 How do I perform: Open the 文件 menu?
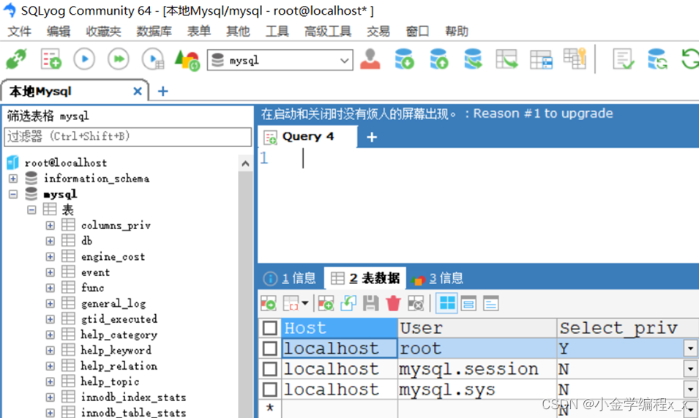20,31
